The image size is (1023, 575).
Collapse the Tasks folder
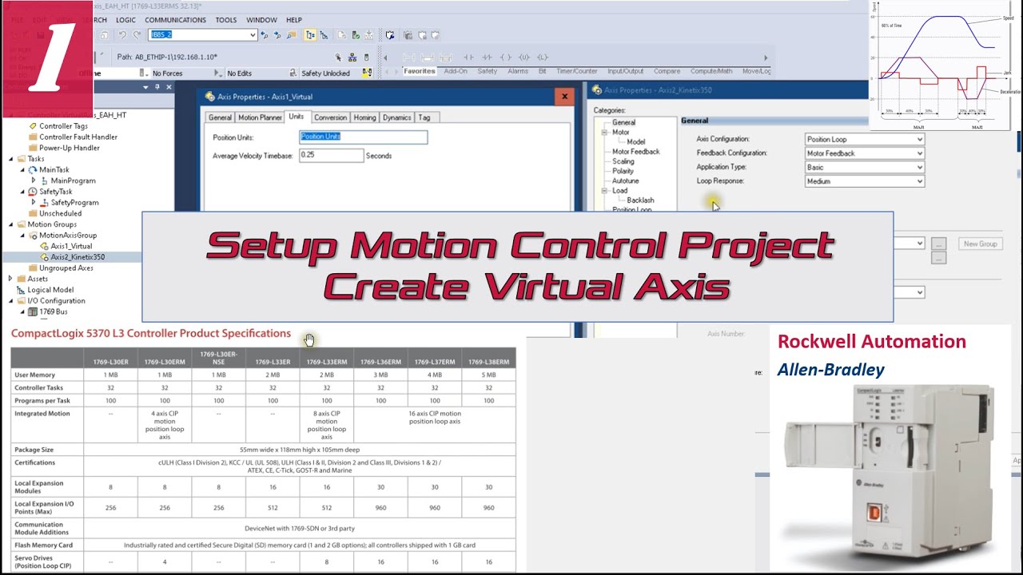click(x=11, y=159)
